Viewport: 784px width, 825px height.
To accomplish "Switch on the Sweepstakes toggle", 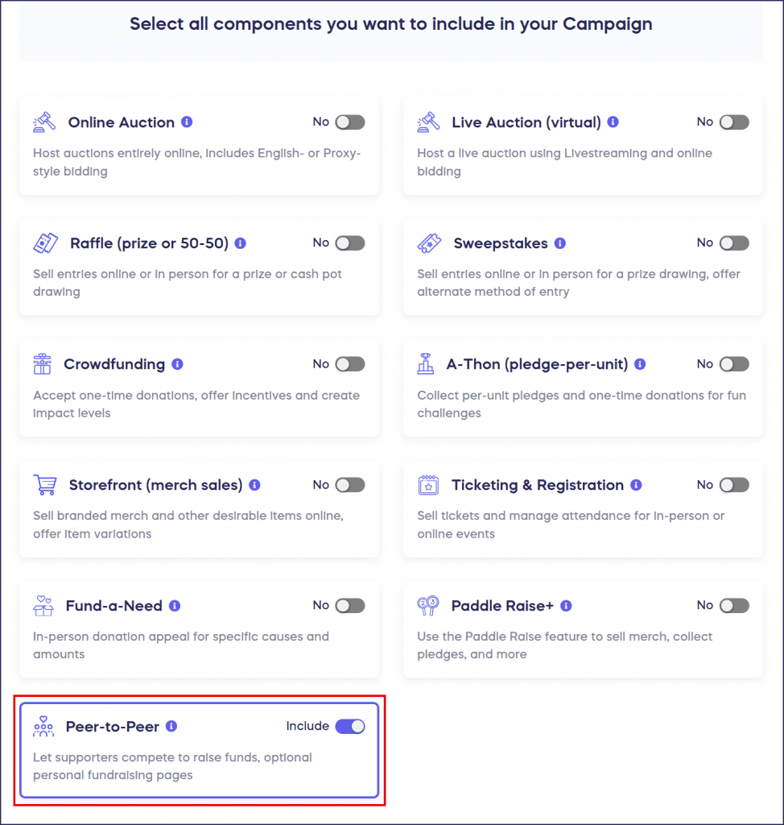I will pos(733,243).
